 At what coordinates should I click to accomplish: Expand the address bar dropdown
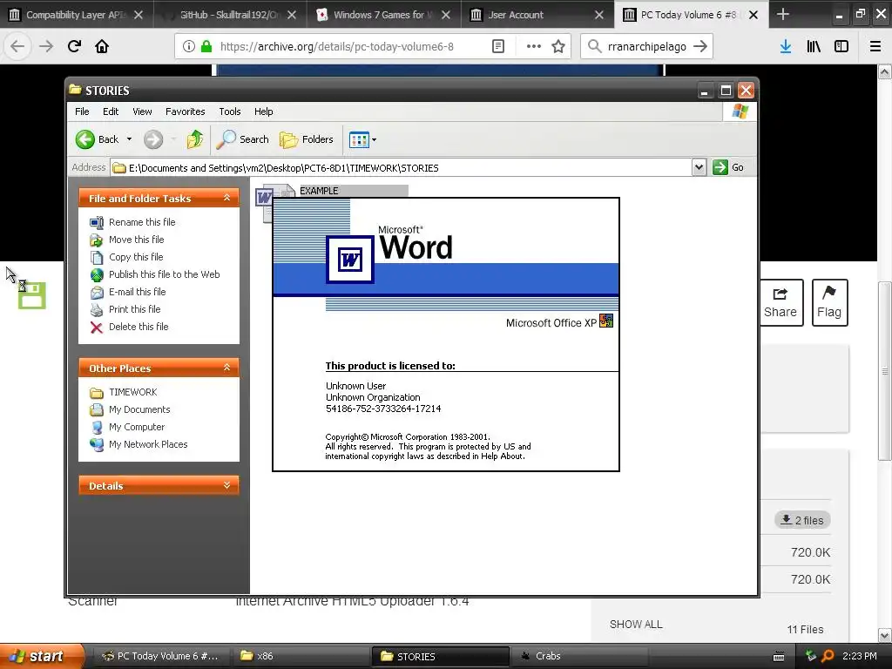(699, 167)
